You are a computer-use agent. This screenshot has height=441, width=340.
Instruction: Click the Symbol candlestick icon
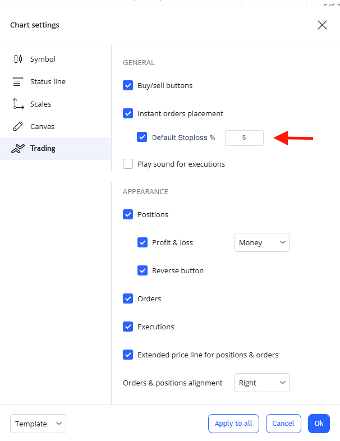19,59
